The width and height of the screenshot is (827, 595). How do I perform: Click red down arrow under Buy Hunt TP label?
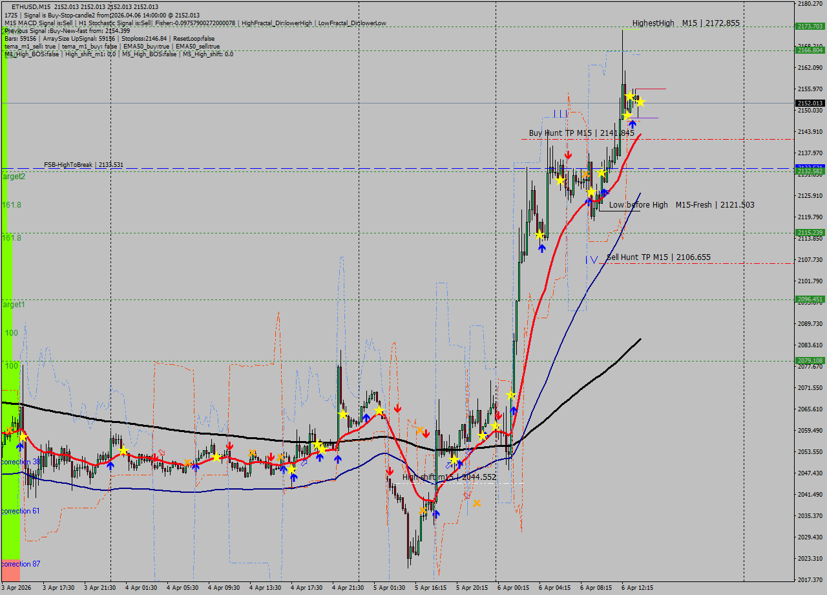568,155
